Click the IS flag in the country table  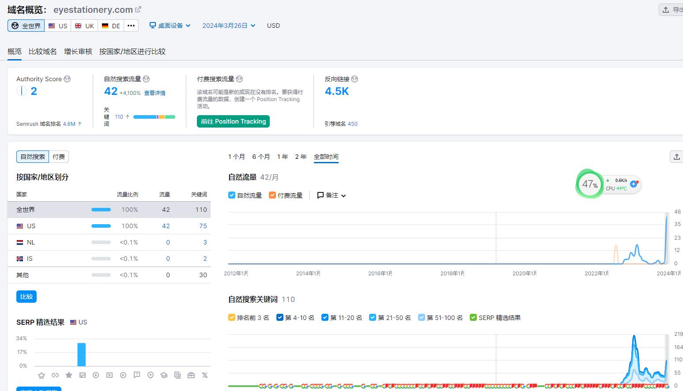[20, 259]
